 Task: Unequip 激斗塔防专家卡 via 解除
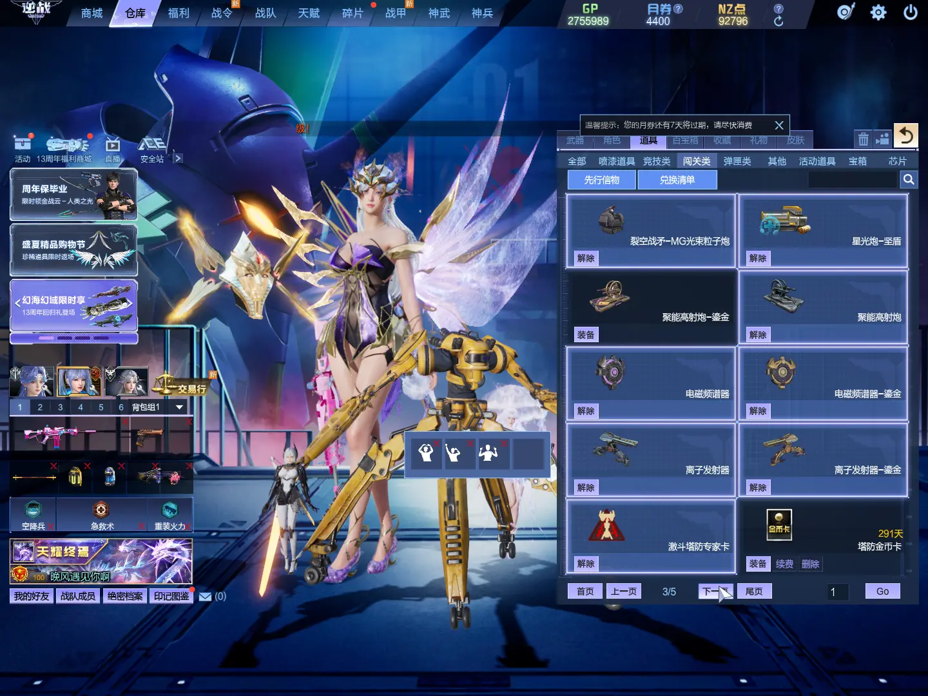coord(586,563)
